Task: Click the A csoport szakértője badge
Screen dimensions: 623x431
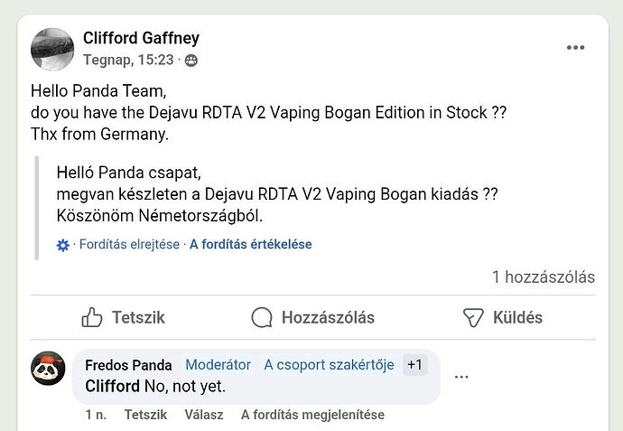Action: [x=329, y=365]
